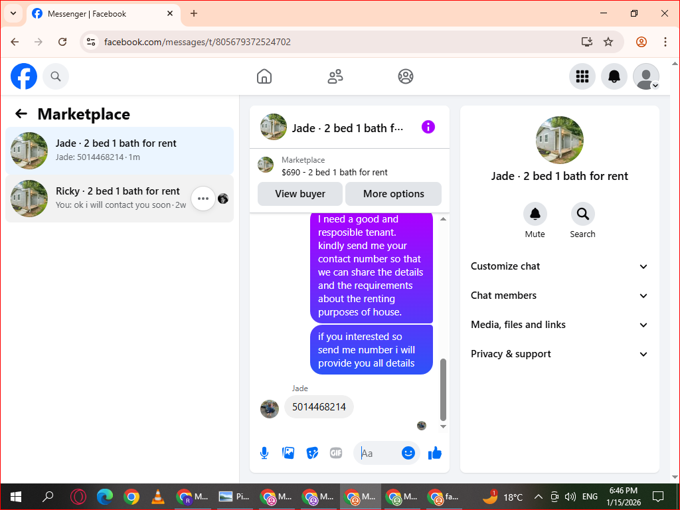Choose a GIF
Screen dimensions: 680x510
click(x=336, y=453)
